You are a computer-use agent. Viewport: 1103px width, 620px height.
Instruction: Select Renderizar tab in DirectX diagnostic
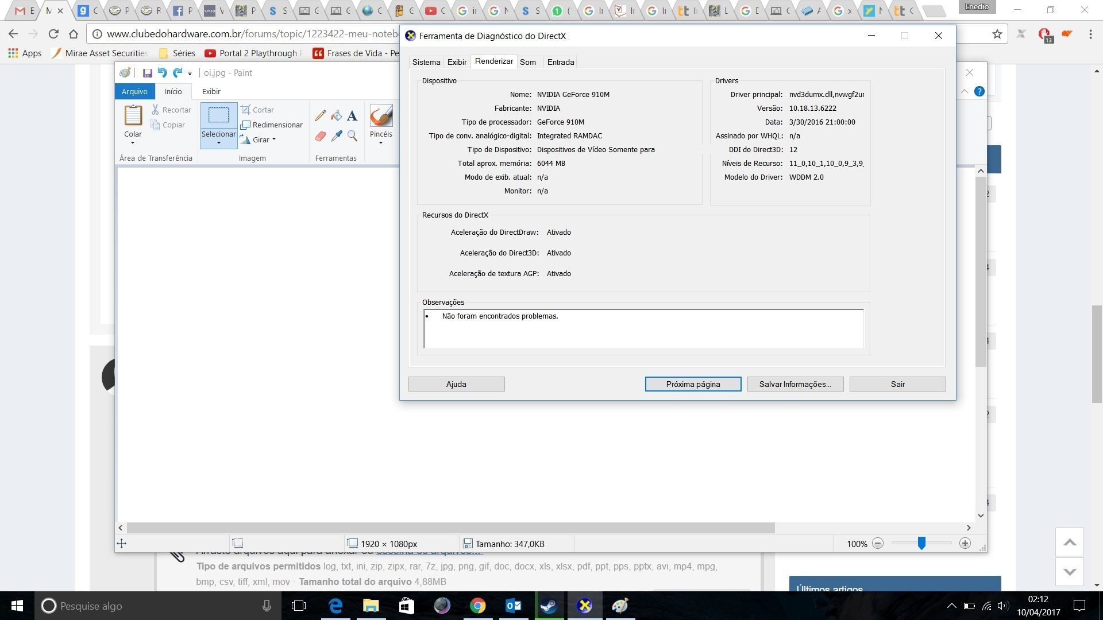494,61
